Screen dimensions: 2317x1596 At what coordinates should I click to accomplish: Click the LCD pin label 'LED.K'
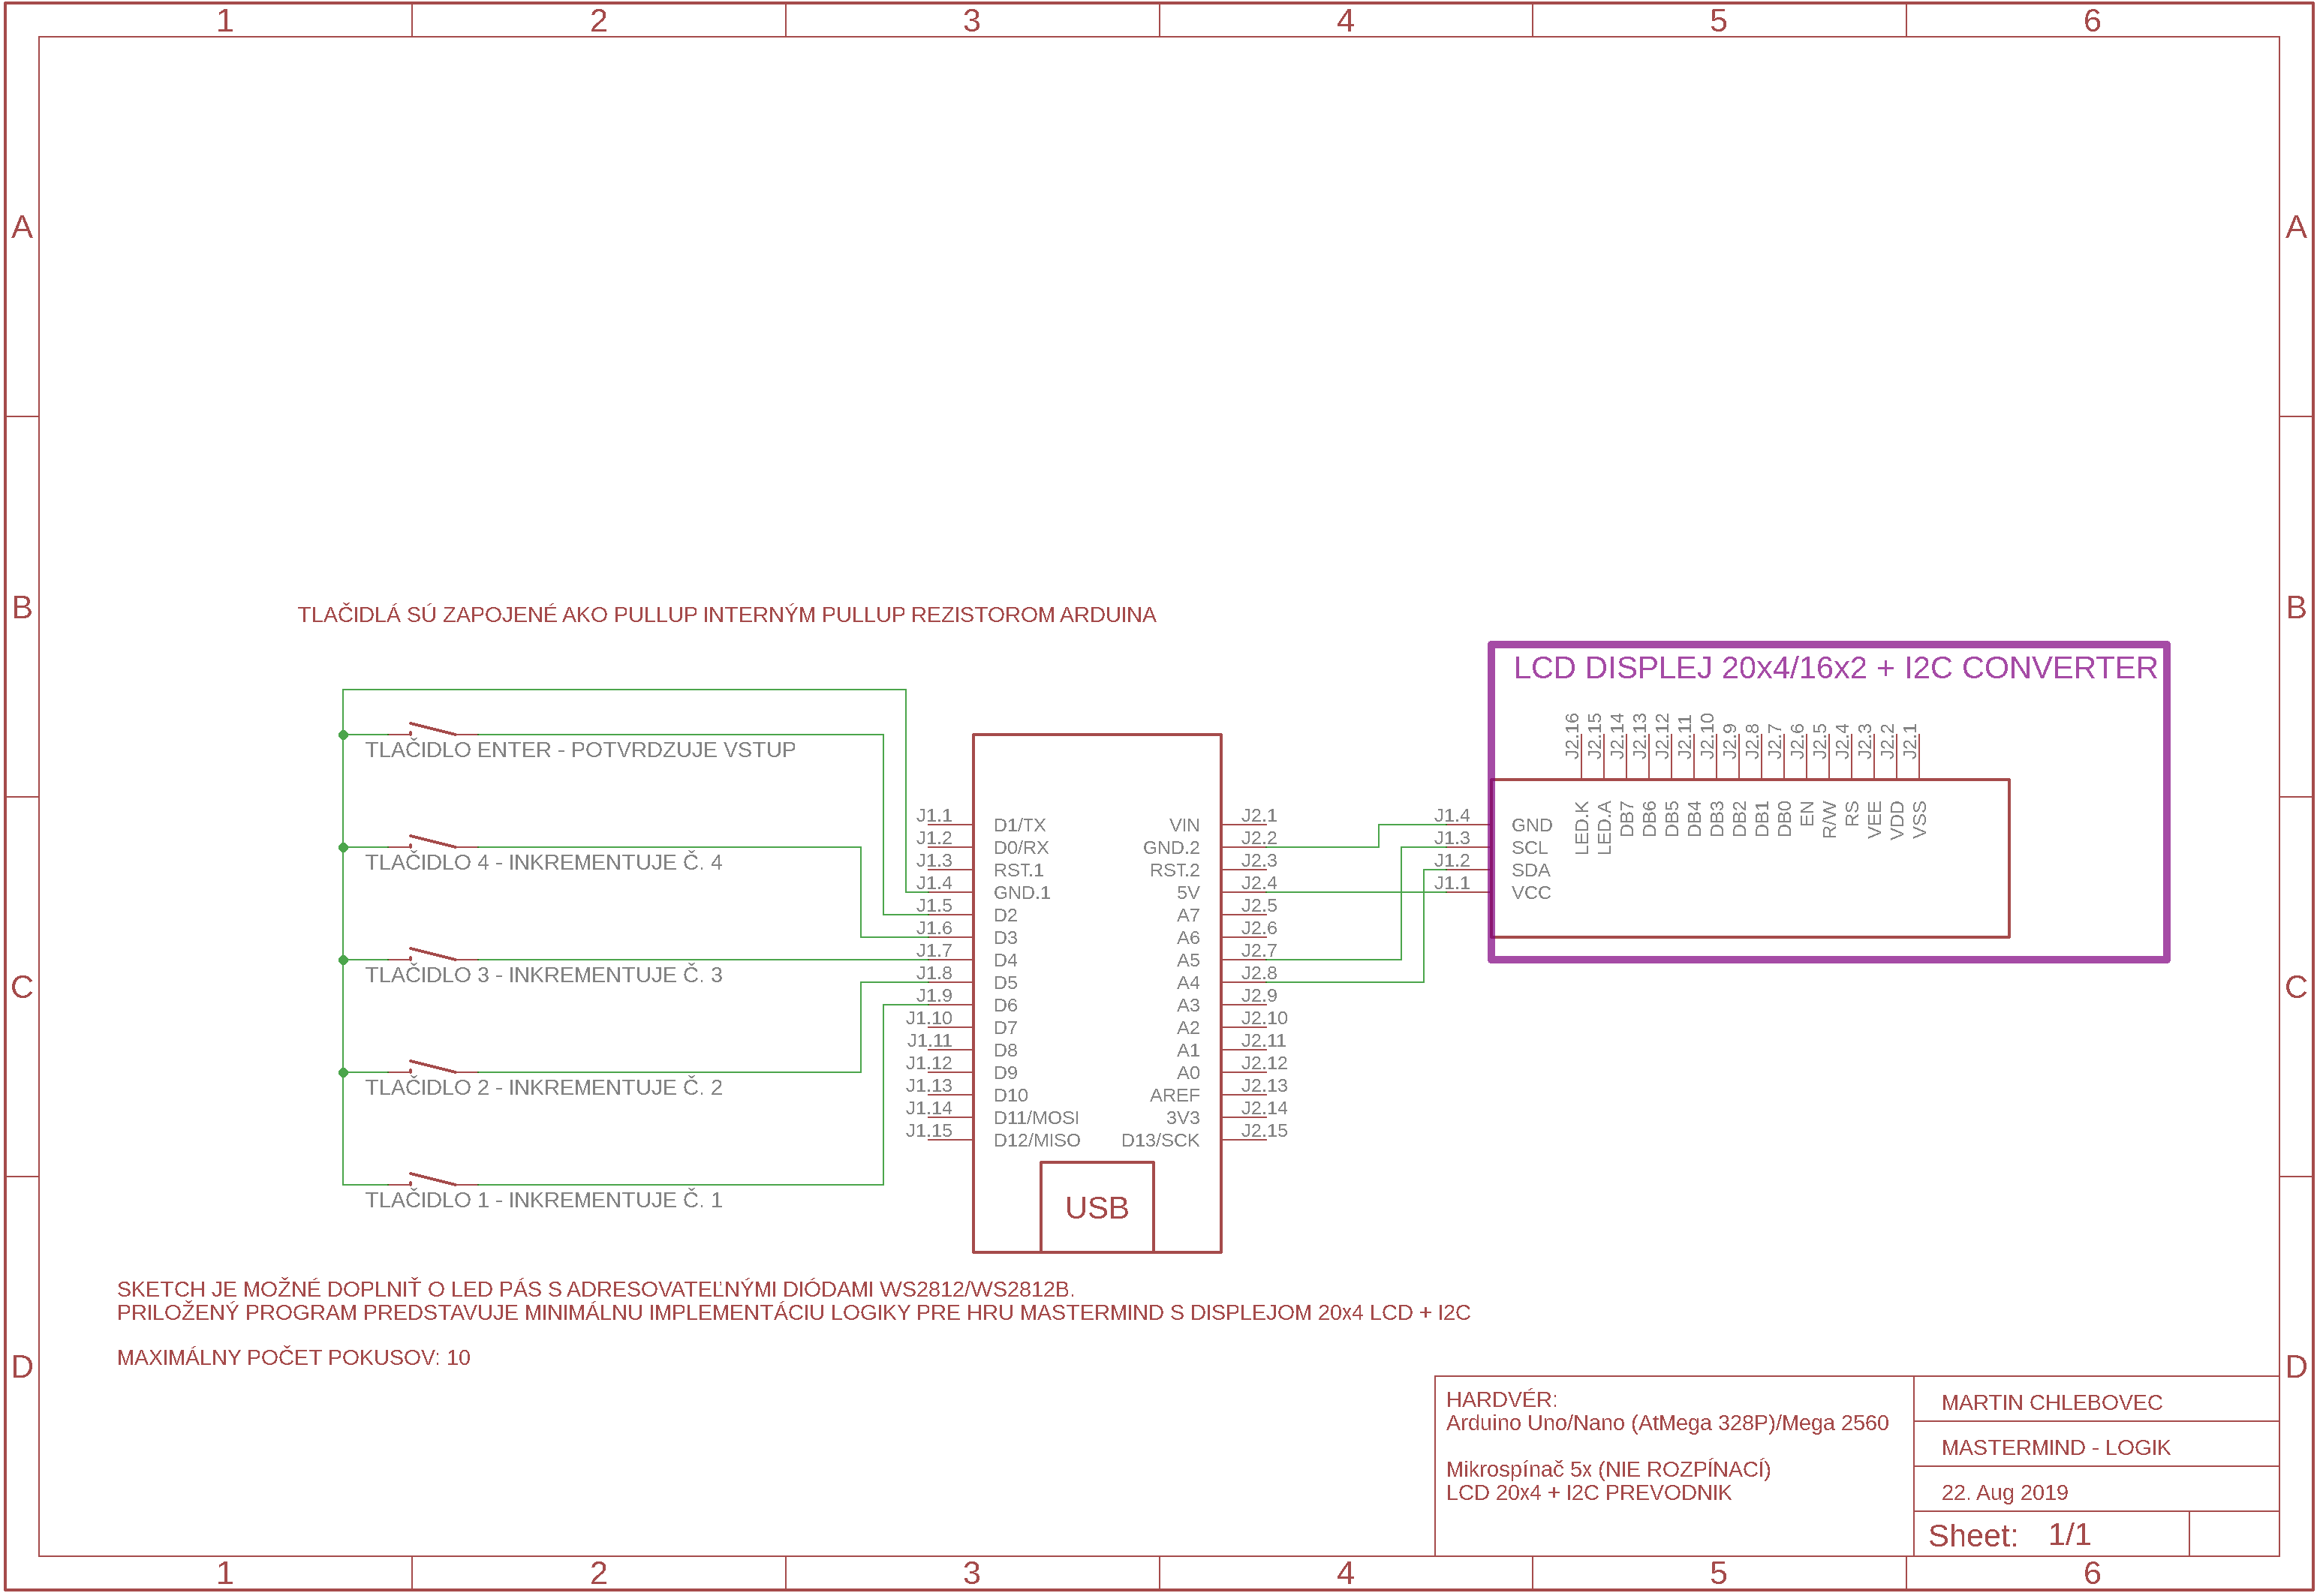point(1581,827)
